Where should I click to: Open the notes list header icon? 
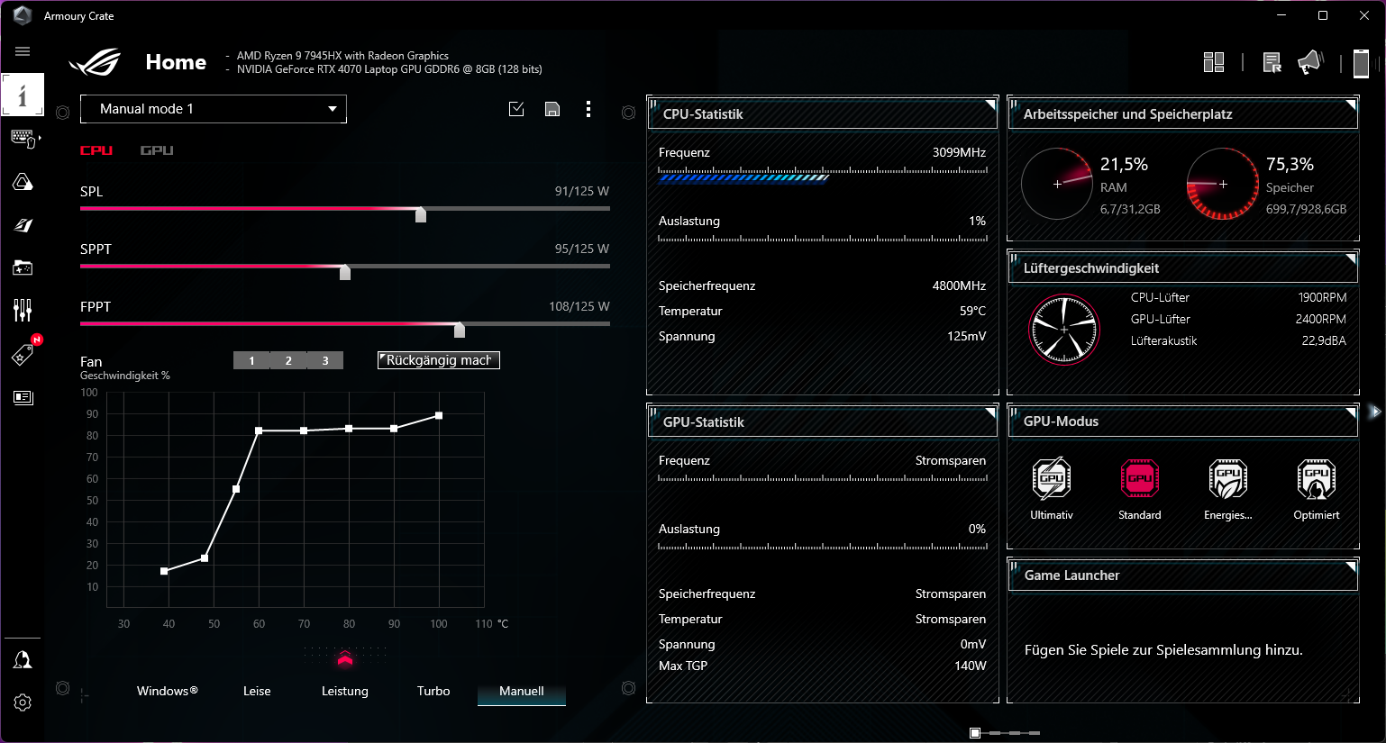pyautogui.click(x=1272, y=62)
